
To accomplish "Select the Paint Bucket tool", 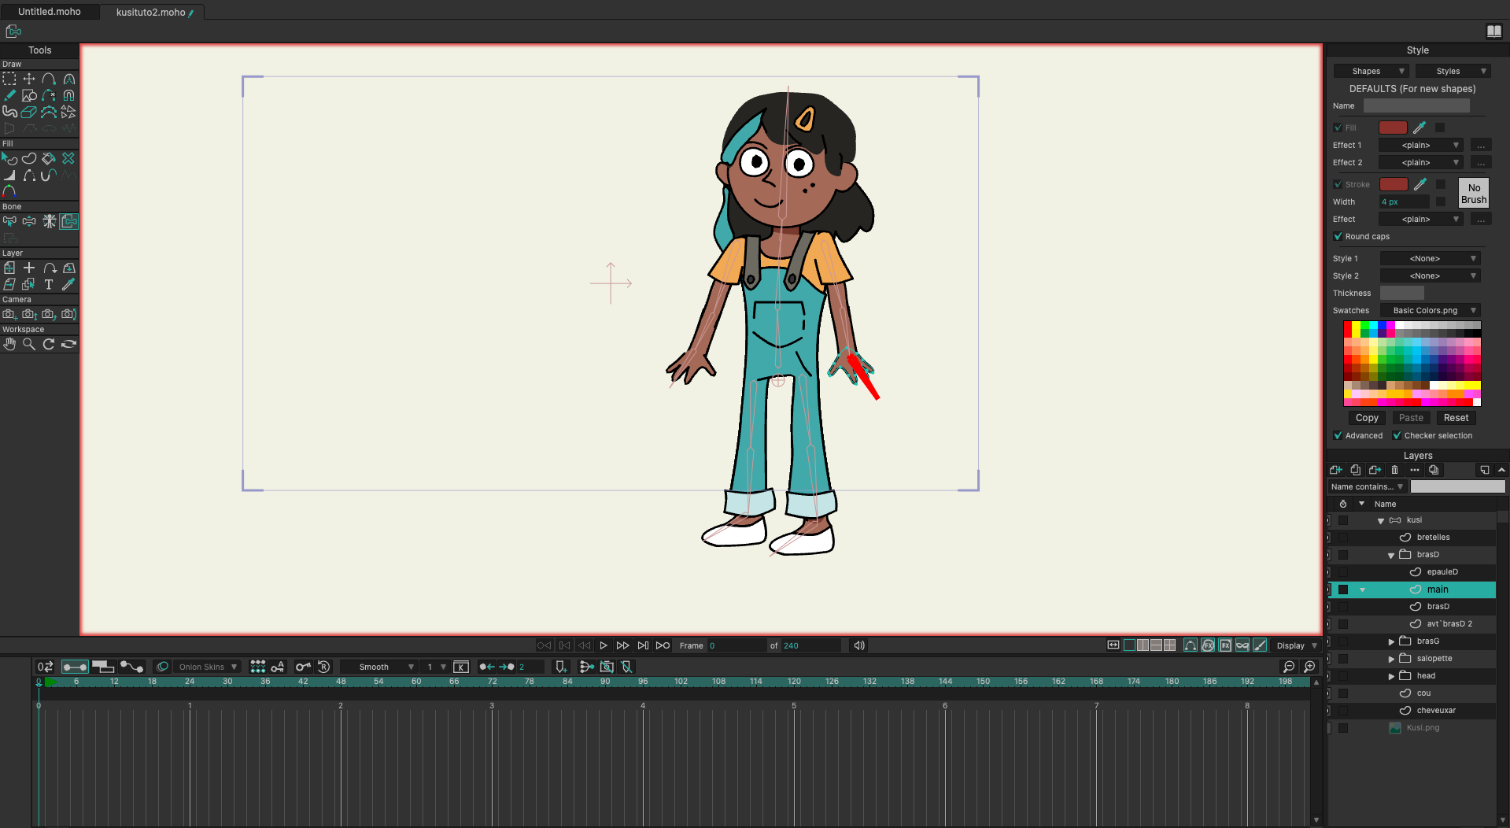I will (x=49, y=158).
